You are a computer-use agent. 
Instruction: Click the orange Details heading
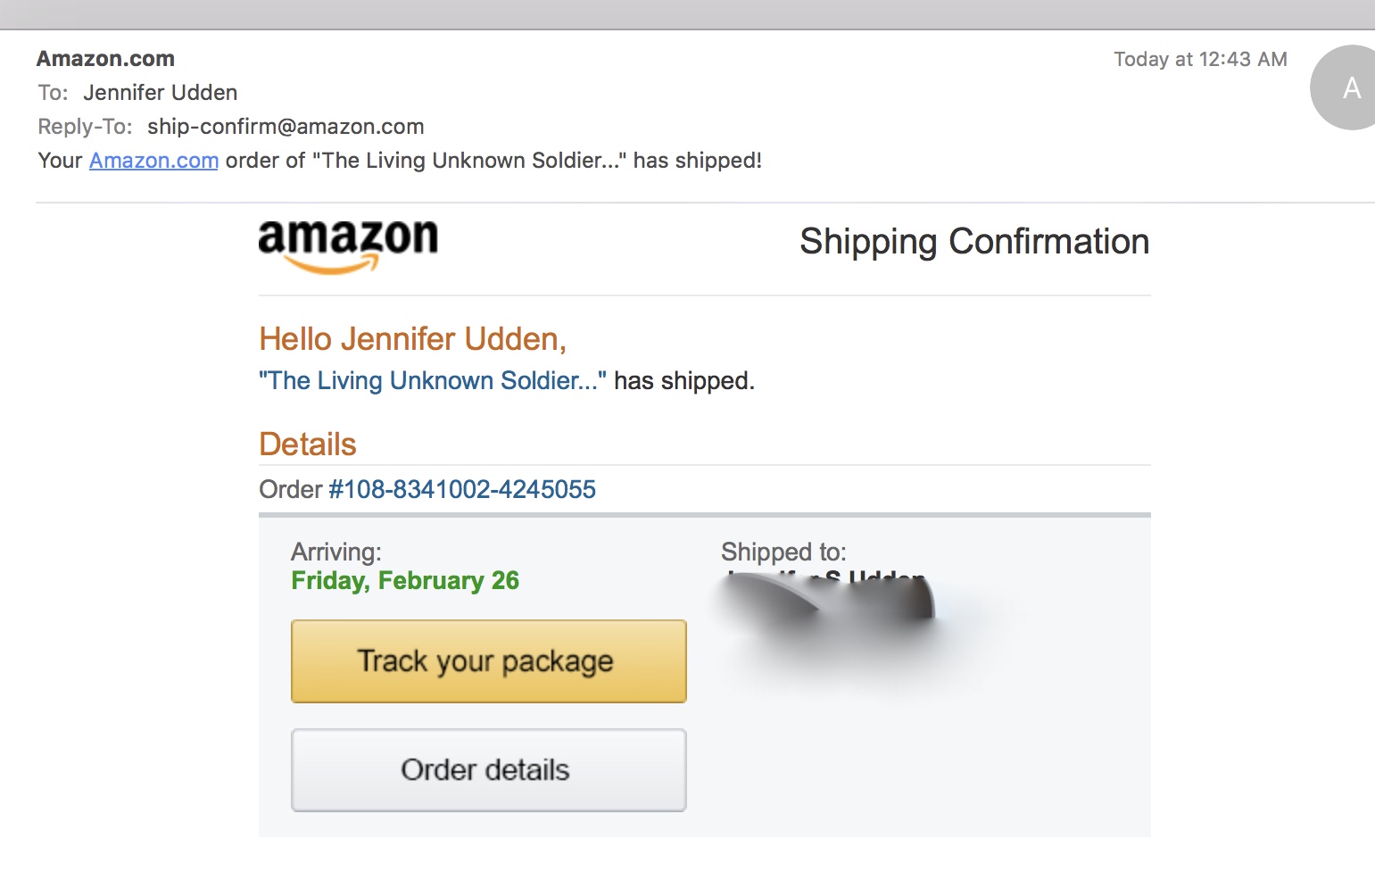tap(307, 444)
